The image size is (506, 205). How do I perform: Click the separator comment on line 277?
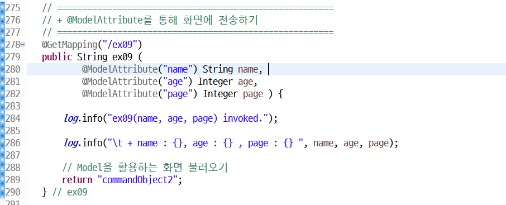point(188,32)
